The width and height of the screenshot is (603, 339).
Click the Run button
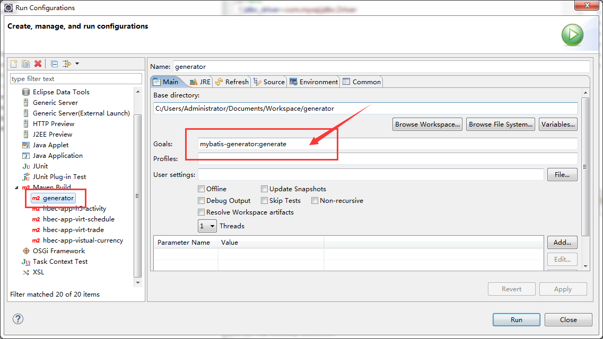pos(516,320)
